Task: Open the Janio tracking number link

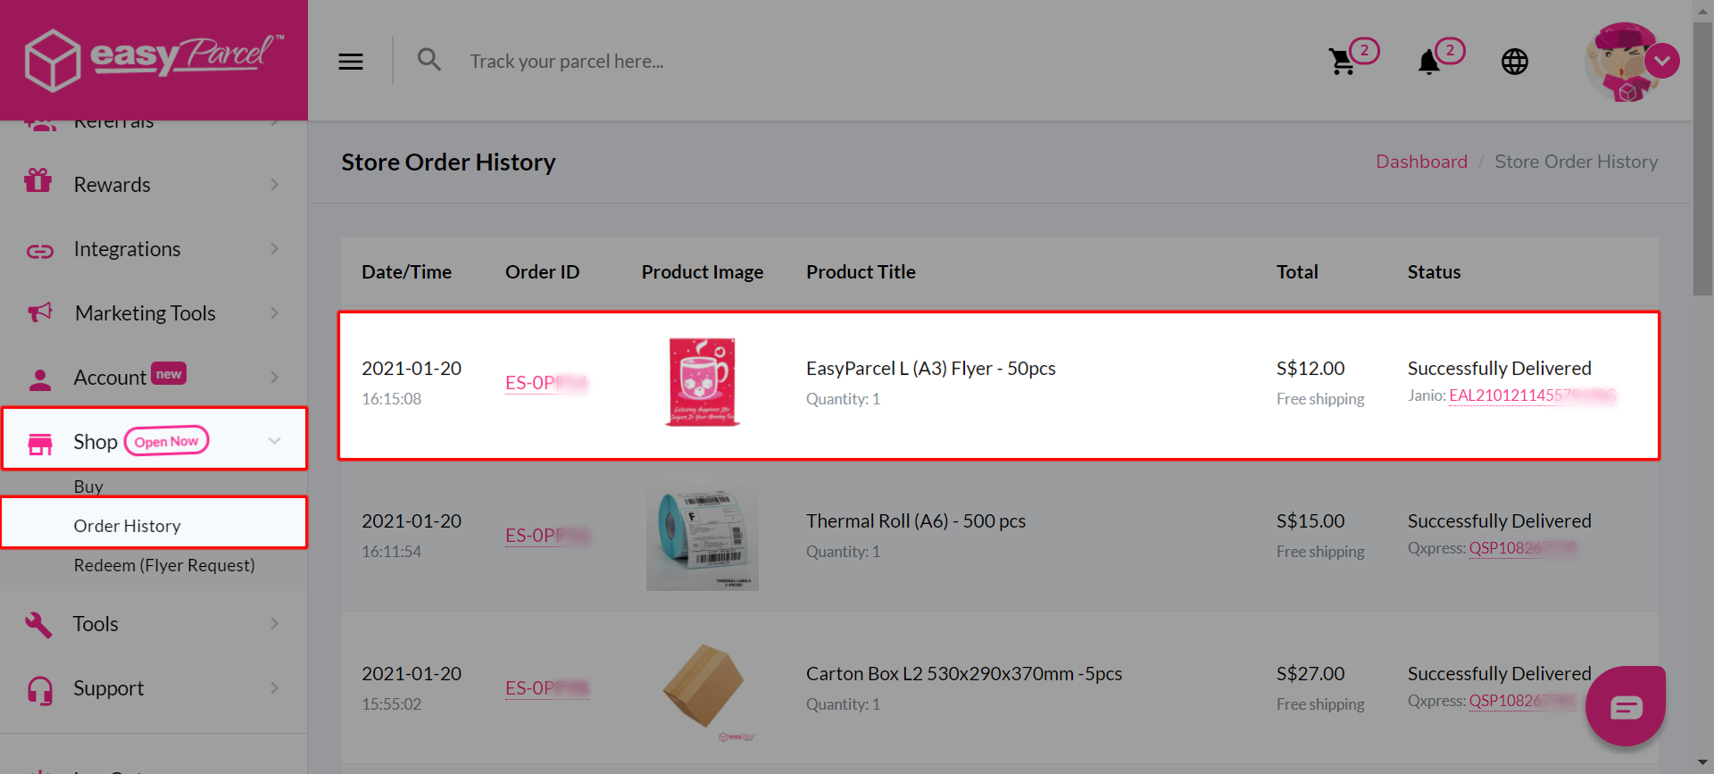Action: click(x=1530, y=395)
